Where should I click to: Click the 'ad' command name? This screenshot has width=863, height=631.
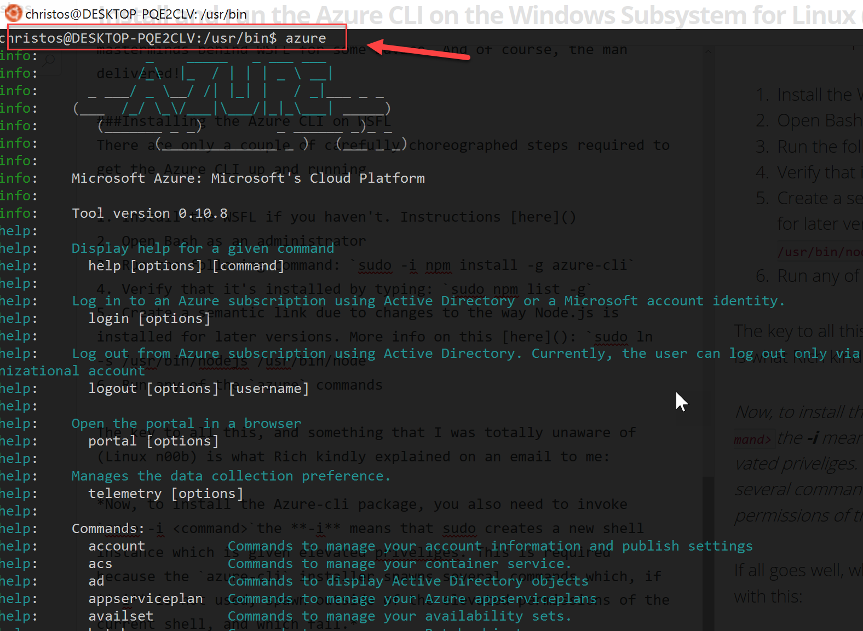[x=96, y=581]
